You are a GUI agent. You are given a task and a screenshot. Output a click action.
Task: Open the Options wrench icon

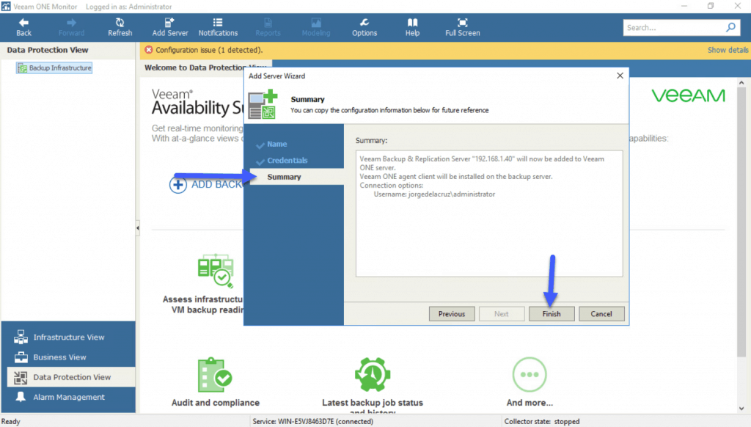[x=364, y=23]
